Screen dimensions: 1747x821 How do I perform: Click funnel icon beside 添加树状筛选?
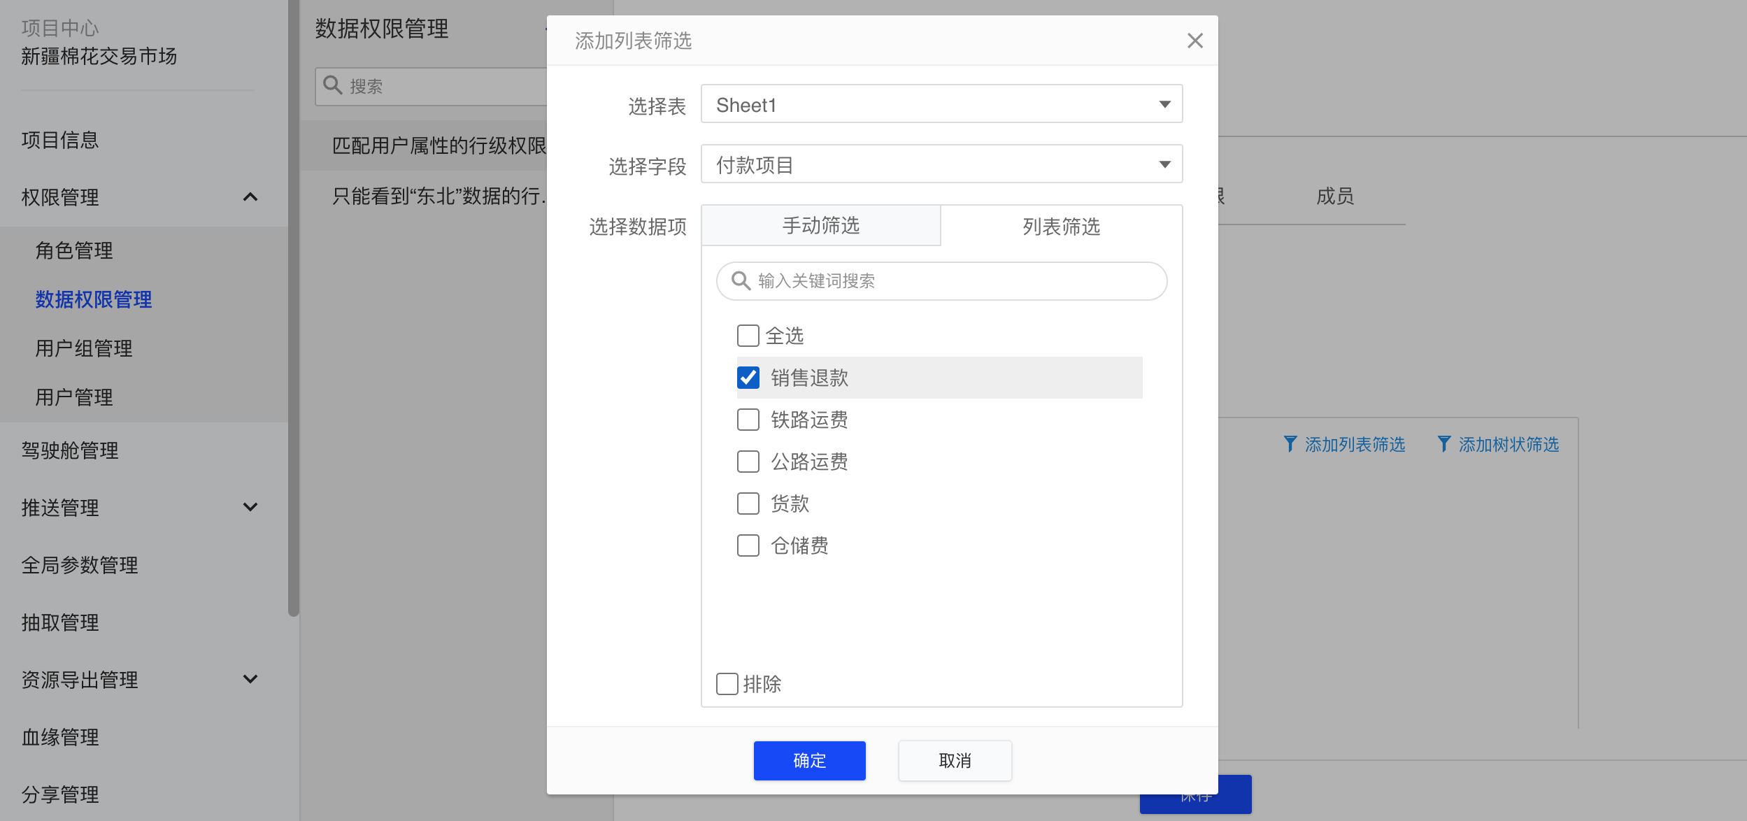pyautogui.click(x=1444, y=444)
